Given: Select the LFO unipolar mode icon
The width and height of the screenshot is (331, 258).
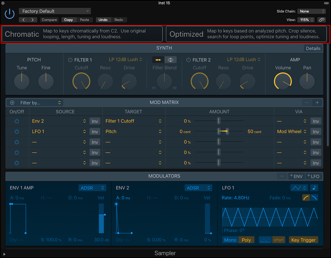Looking at the screenshot, I should [x=265, y=240].
